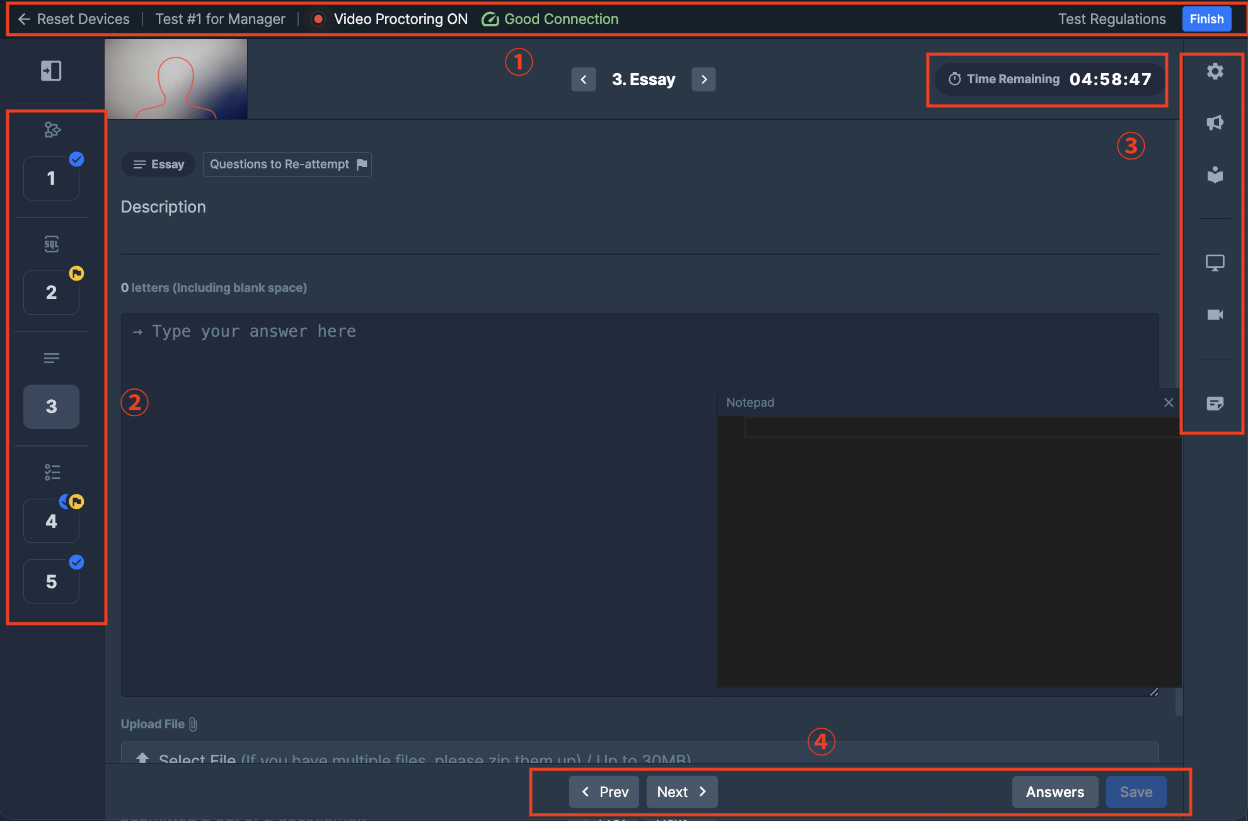The width and height of the screenshot is (1248, 821).
Task: Flag question via Questions to Re-attempt
Action: (x=287, y=165)
